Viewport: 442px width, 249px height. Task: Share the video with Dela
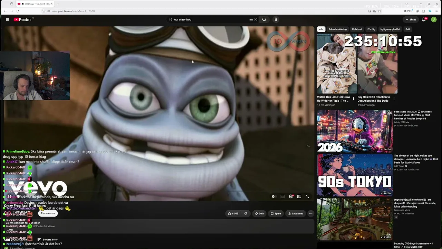259,213
